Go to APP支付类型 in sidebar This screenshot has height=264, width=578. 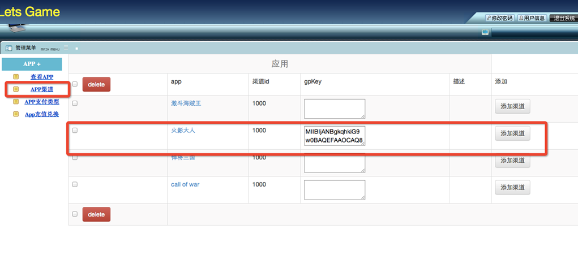point(41,102)
